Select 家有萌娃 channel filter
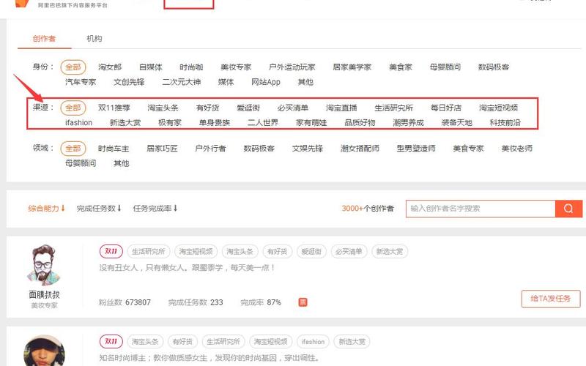The height and width of the screenshot is (366, 586). click(x=311, y=122)
